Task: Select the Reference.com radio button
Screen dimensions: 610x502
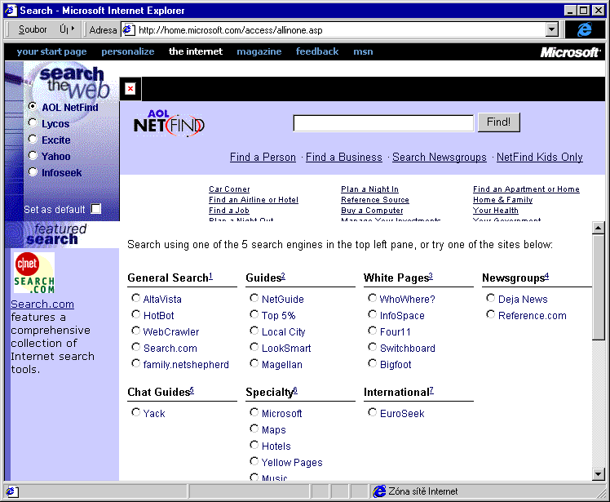Action: (x=491, y=314)
